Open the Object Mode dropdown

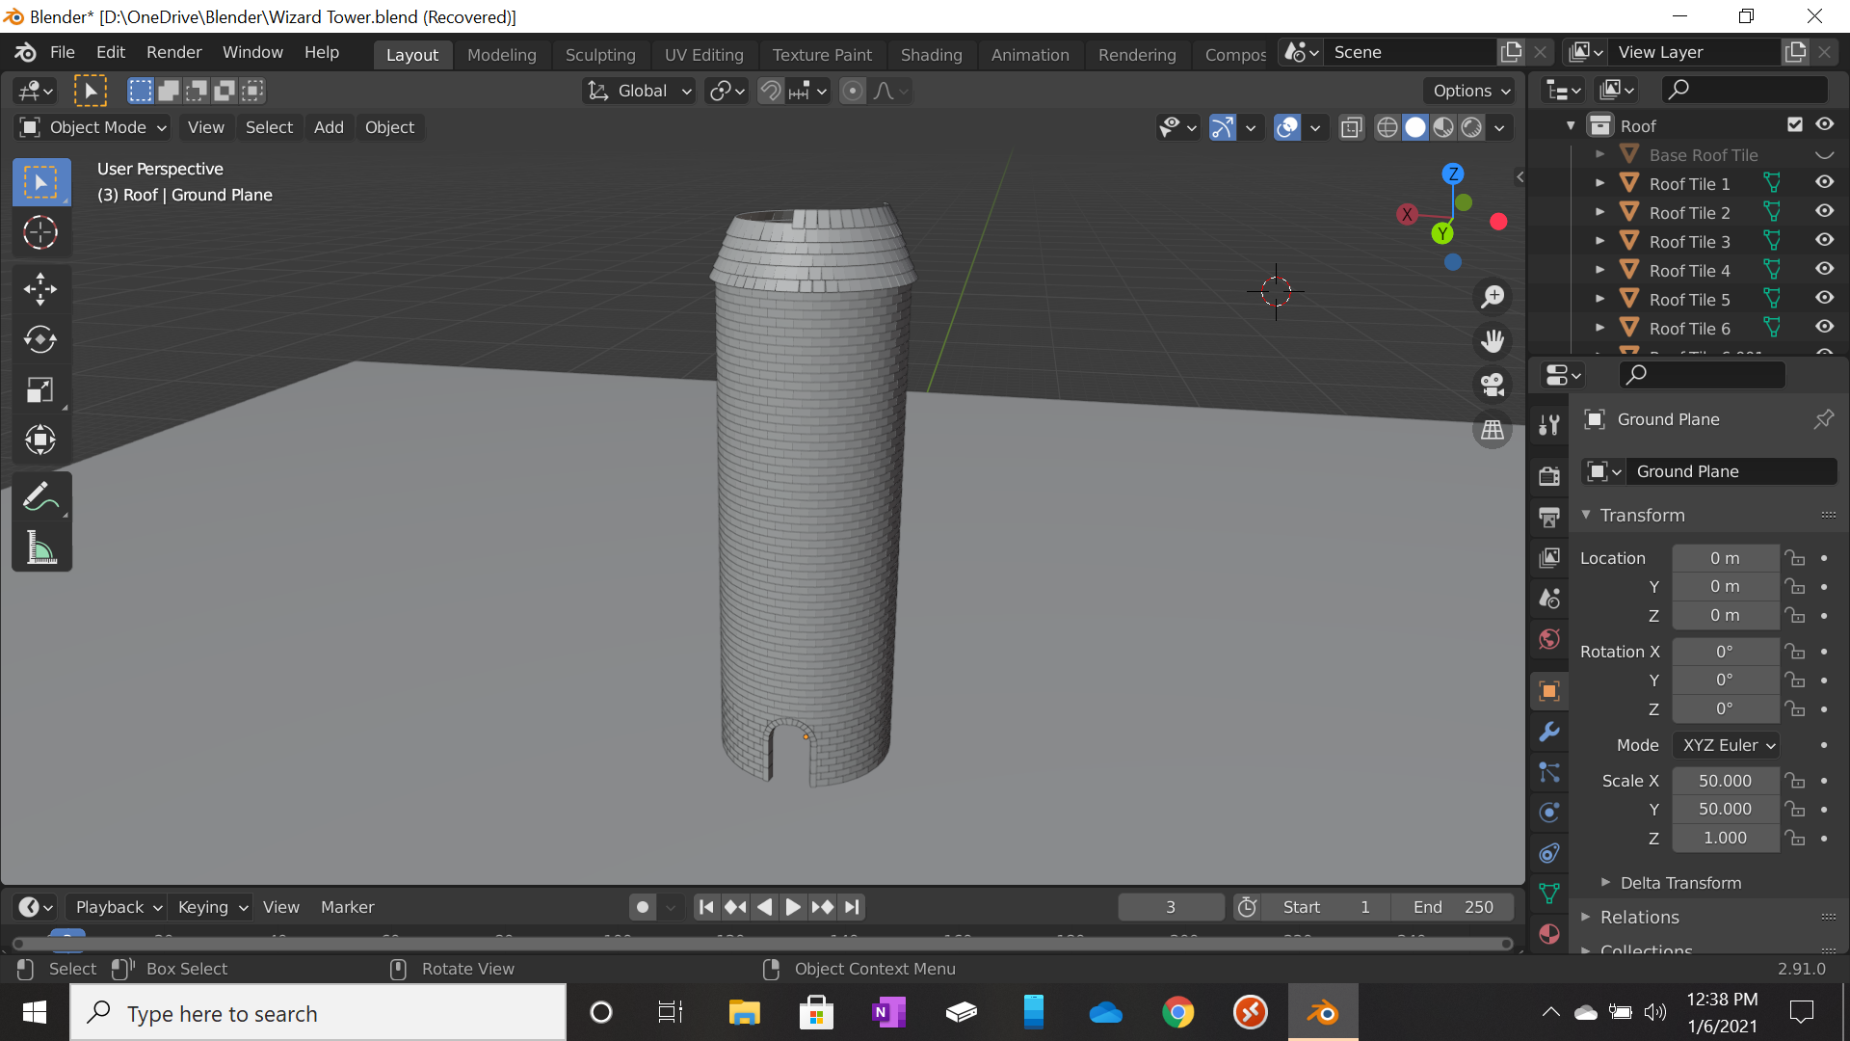point(93,127)
